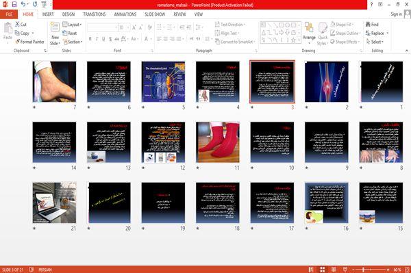Start Slide Show from status bar icon
411x273 pixels.
pyautogui.click(x=345, y=270)
